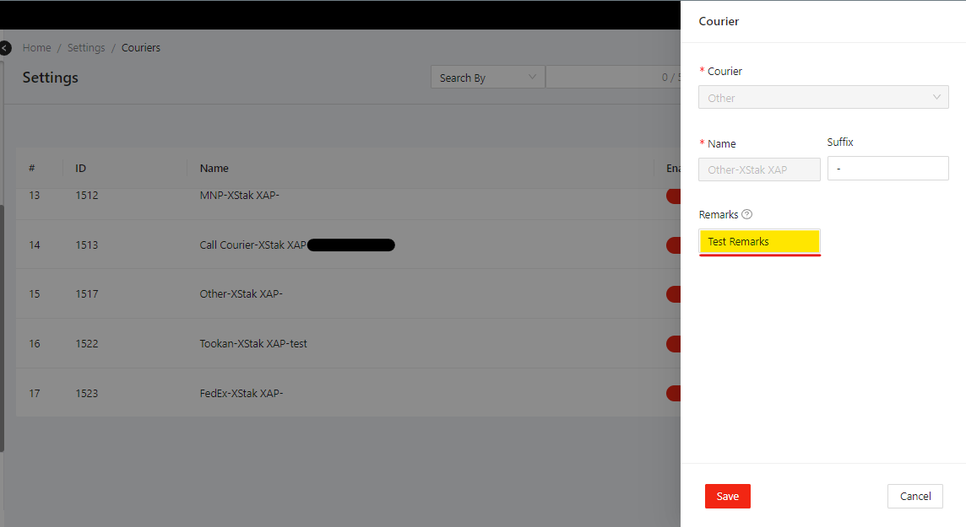Select the Tookan-XStak XAP-test row

(x=253, y=344)
